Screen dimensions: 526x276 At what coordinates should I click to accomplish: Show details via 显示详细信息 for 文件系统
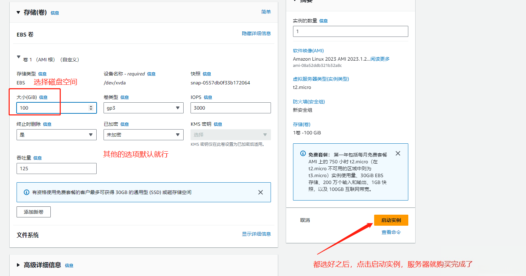(x=256, y=234)
